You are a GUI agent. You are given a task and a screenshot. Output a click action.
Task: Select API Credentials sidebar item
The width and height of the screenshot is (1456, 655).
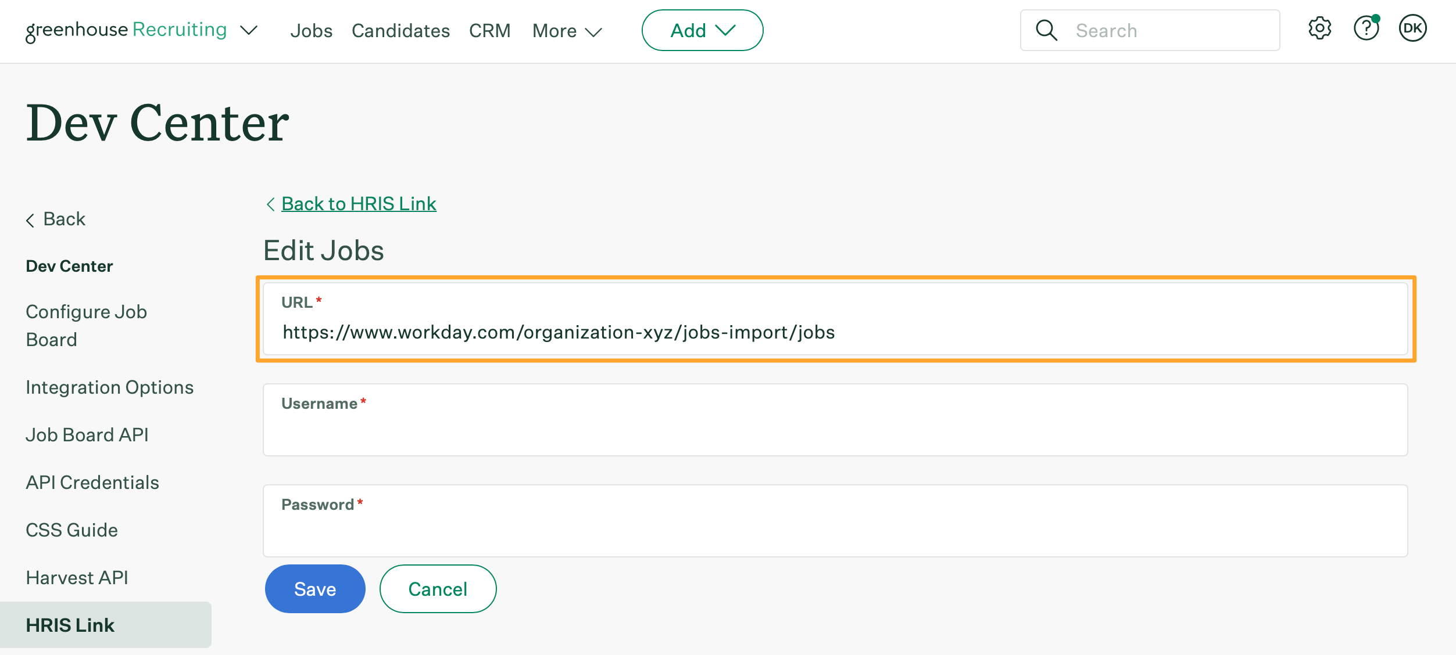[x=93, y=481]
